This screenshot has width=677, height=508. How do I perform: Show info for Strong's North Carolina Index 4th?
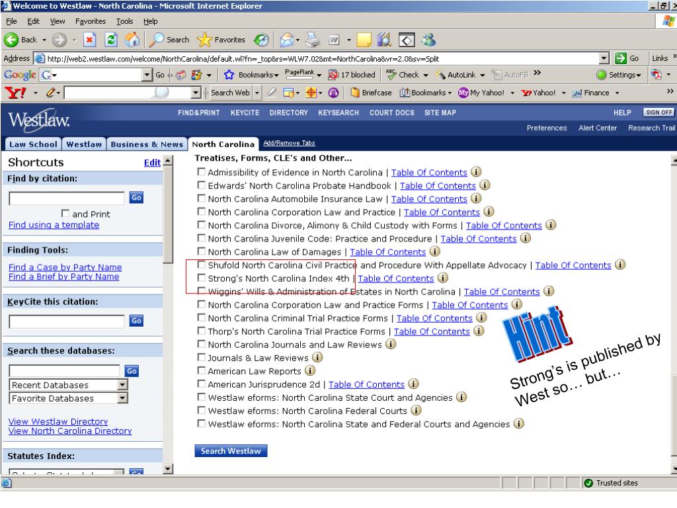coord(443,278)
